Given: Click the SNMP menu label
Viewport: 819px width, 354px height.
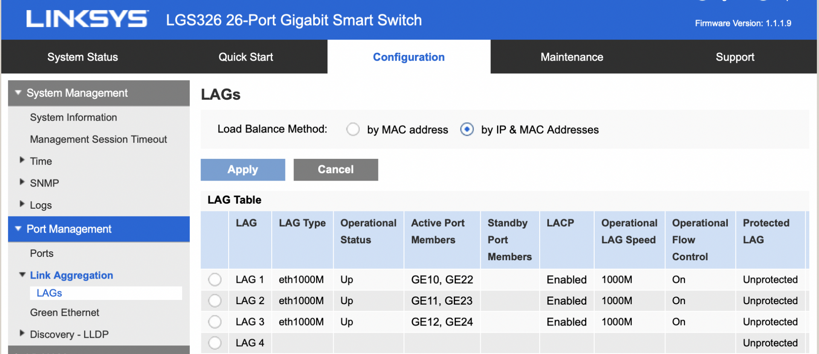Looking at the screenshot, I should click(x=44, y=183).
